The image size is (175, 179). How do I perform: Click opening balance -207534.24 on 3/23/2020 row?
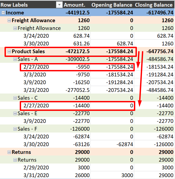[x=120, y=90]
